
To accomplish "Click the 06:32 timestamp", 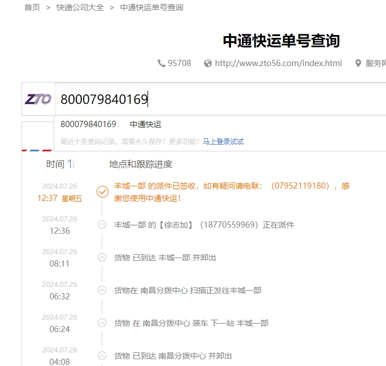I will click(59, 296).
